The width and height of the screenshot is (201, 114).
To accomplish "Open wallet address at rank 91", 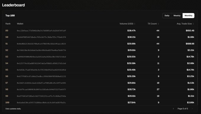I will tap(41, 44).
